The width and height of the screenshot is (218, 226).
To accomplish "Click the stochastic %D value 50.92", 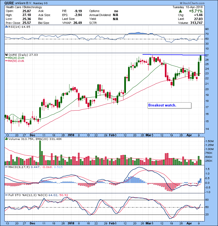I will [63, 195].
